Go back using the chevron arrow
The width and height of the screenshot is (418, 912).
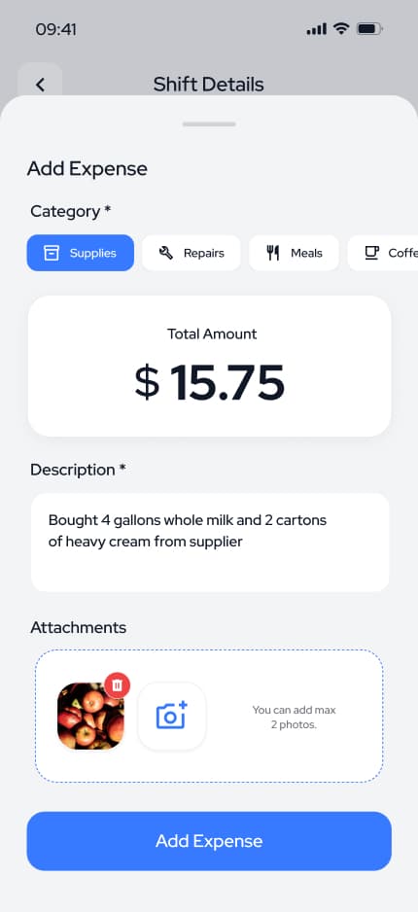[40, 85]
